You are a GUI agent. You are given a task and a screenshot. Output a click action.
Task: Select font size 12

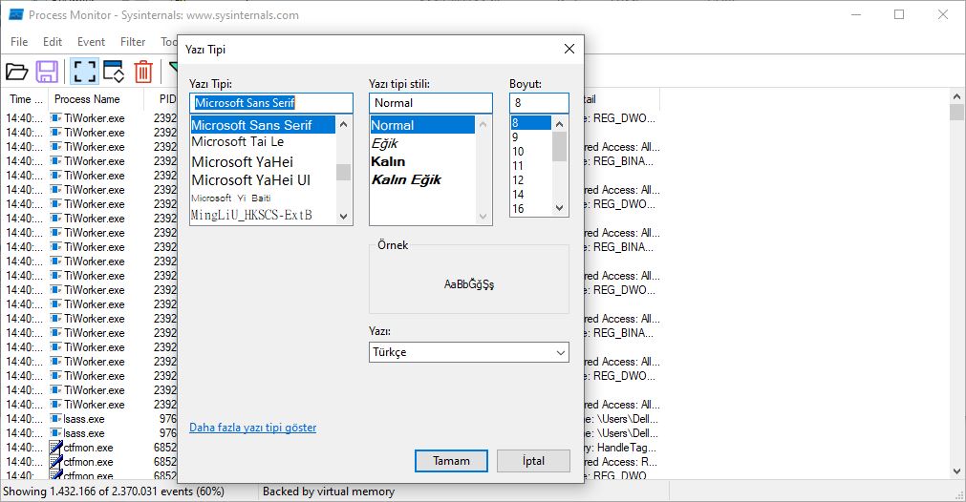531,180
